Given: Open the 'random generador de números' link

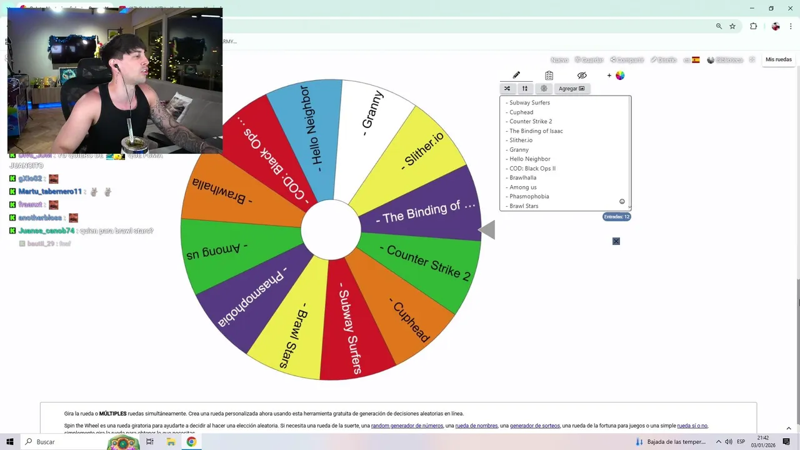Looking at the screenshot, I should (407, 426).
